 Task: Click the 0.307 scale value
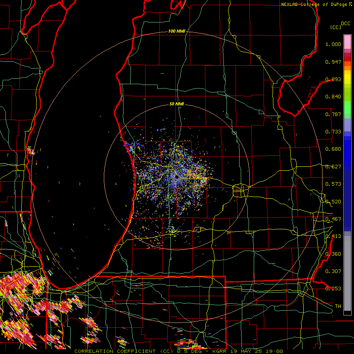point(333,271)
